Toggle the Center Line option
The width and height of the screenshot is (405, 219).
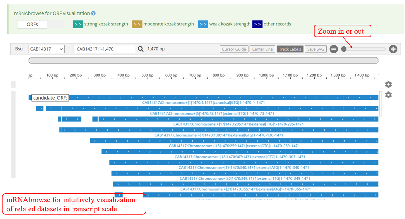262,49
